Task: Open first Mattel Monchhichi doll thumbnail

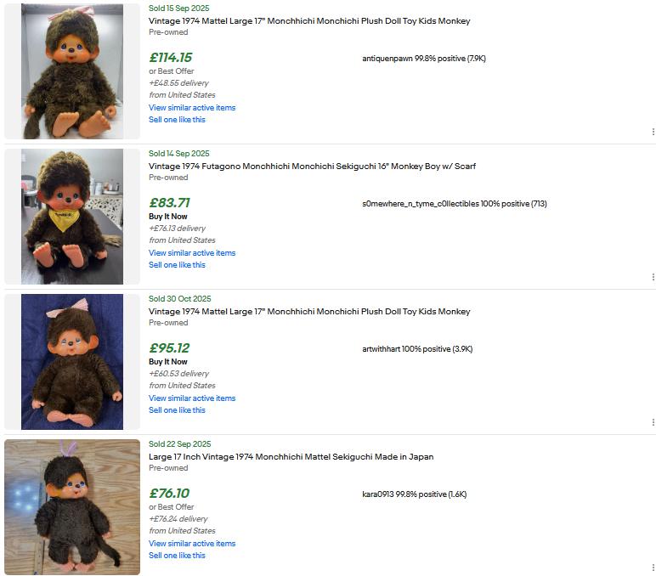Action: click(x=72, y=71)
